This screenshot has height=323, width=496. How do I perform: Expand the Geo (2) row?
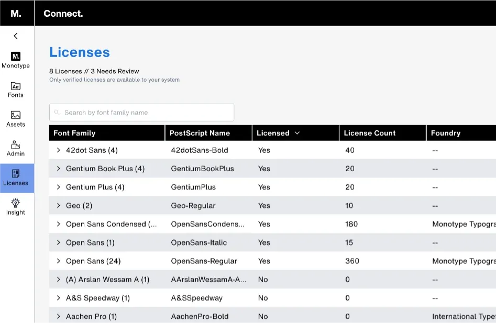pyautogui.click(x=58, y=205)
